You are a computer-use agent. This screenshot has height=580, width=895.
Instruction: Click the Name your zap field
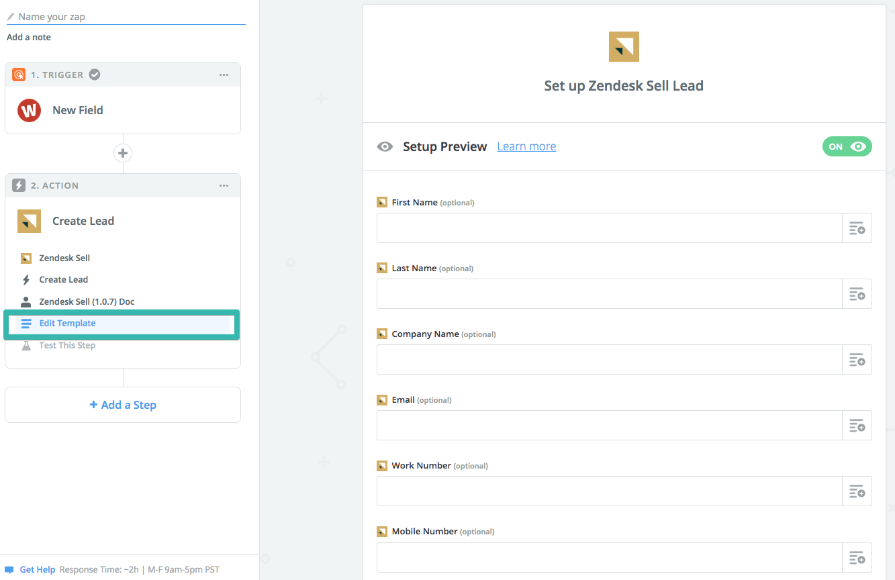pos(128,17)
